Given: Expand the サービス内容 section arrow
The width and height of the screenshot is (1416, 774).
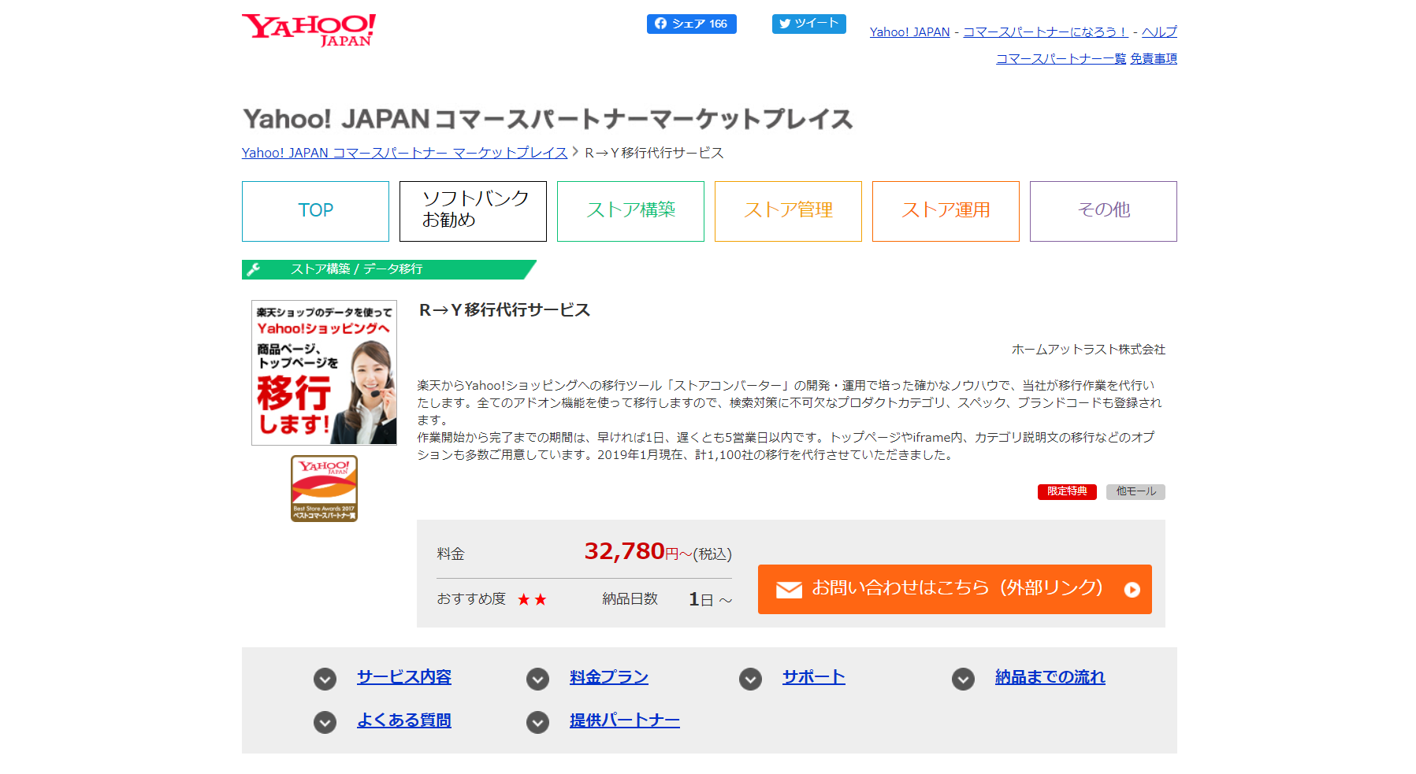Looking at the screenshot, I should click(325, 679).
